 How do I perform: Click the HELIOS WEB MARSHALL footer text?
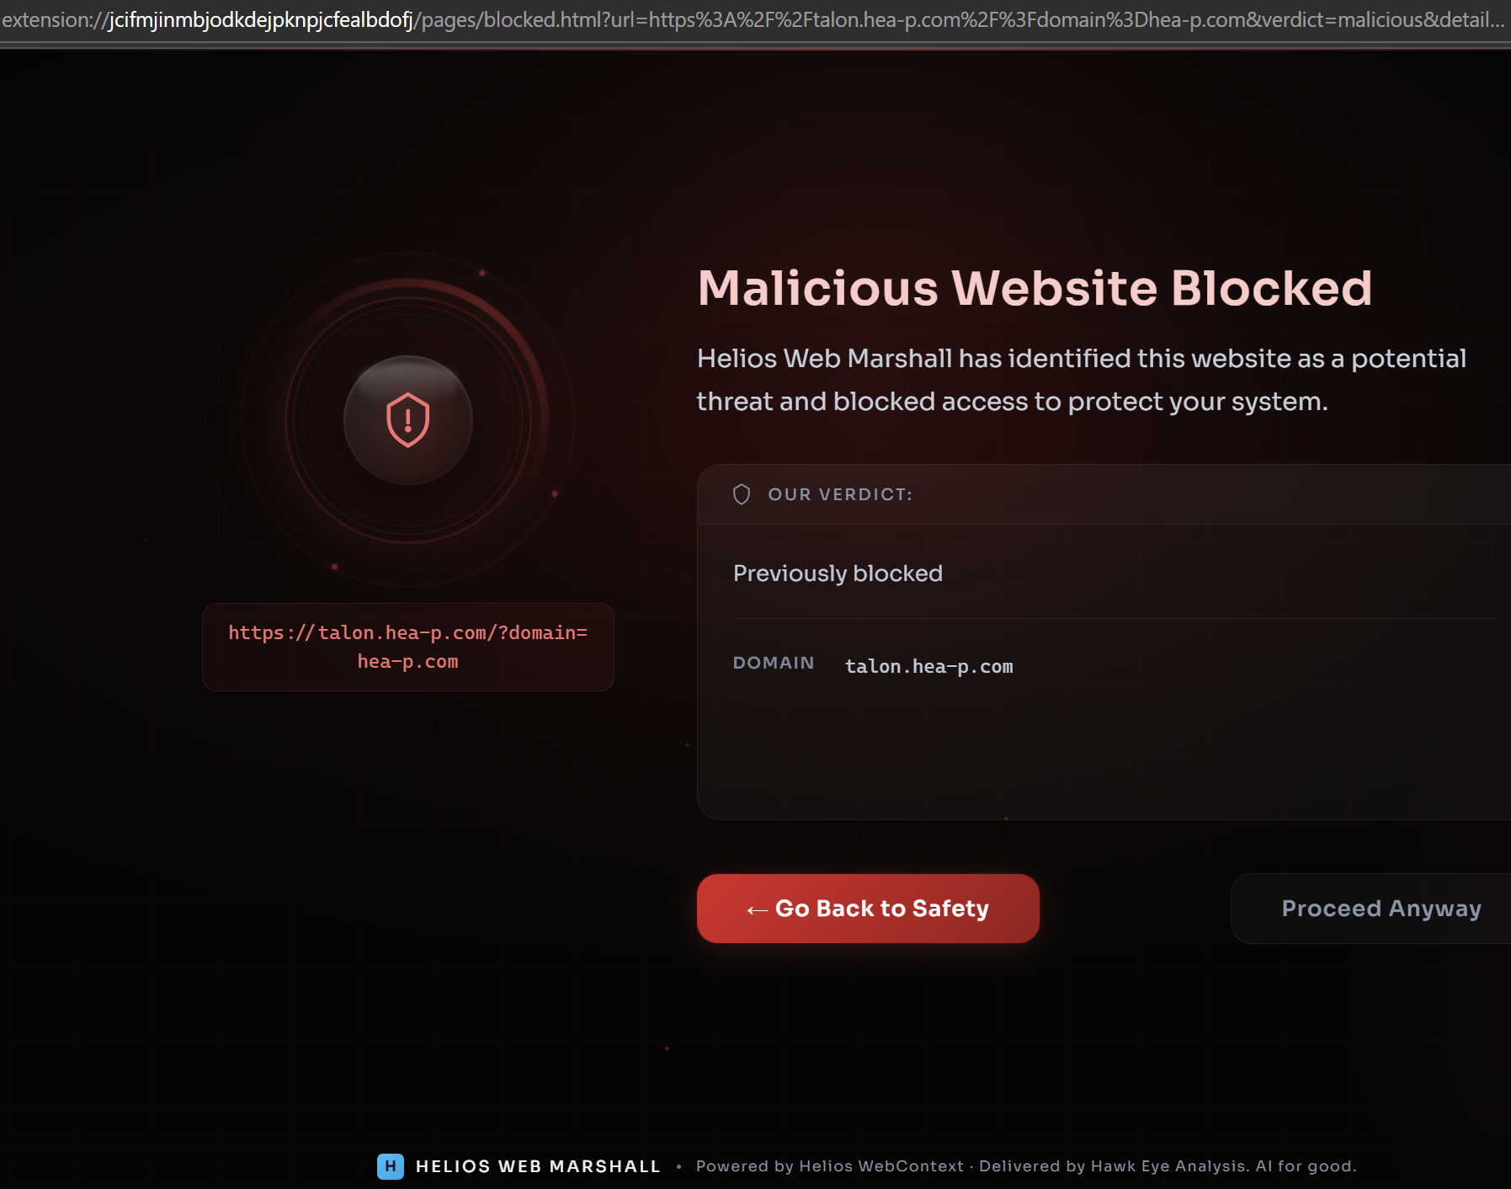(x=538, y=1166)
